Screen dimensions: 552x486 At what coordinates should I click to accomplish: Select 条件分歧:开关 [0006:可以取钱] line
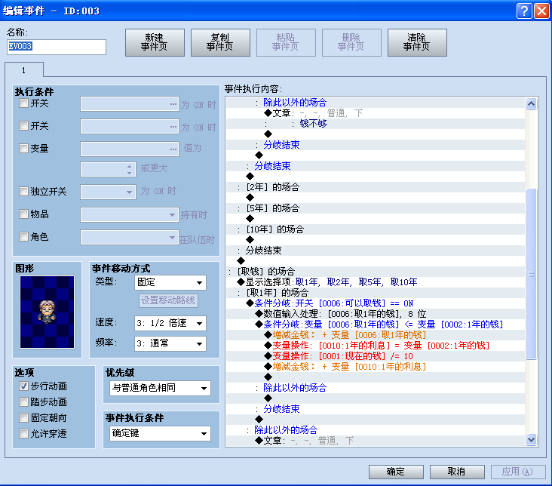[376, 303]
